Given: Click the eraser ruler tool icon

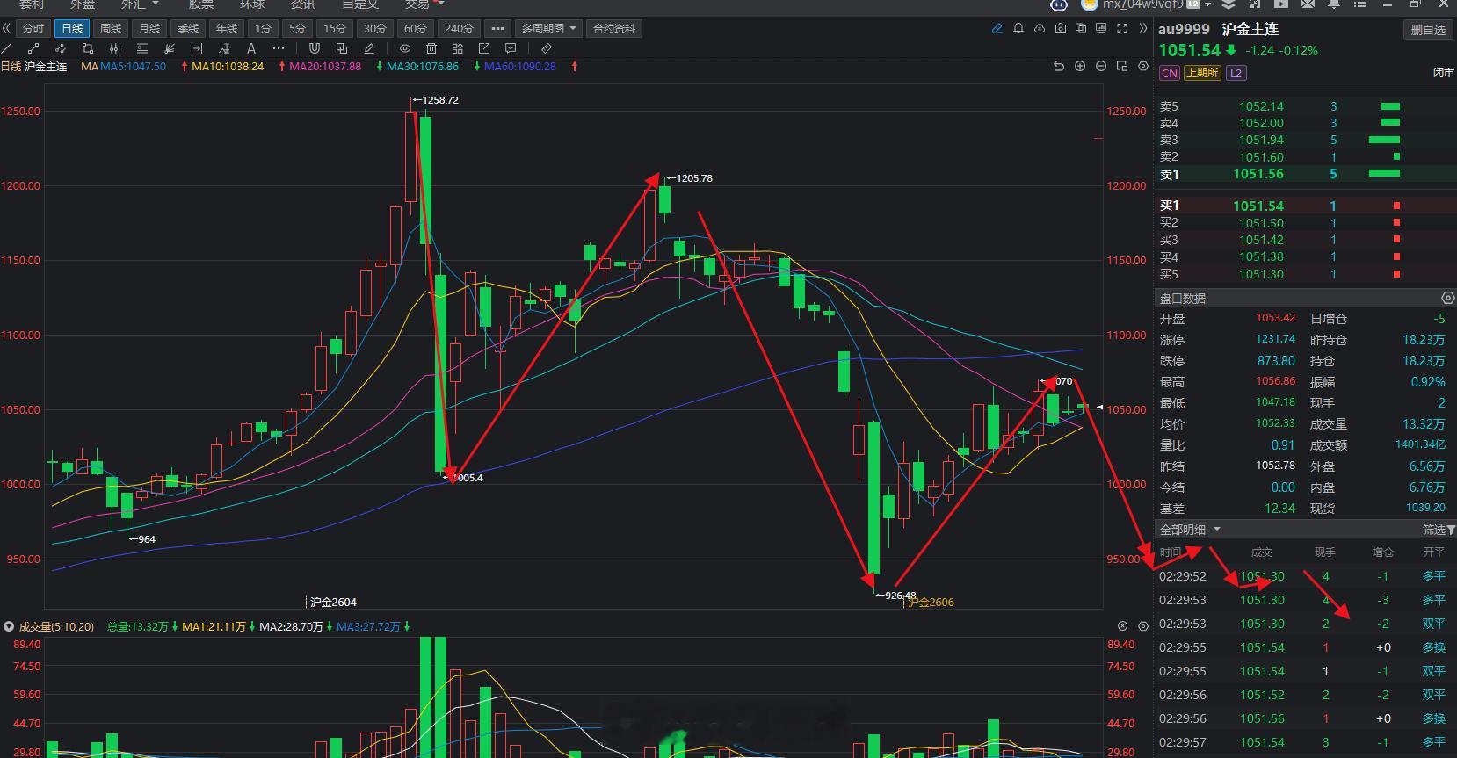Looking at the screenshot, I should click(547, 48).
